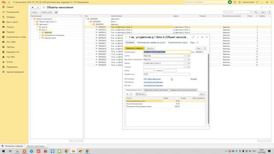Image resolution: width=274 pixels, height=154 pixels.
Task: Open the Подъезд dropdown arrow in dialog
Action: 185,67
